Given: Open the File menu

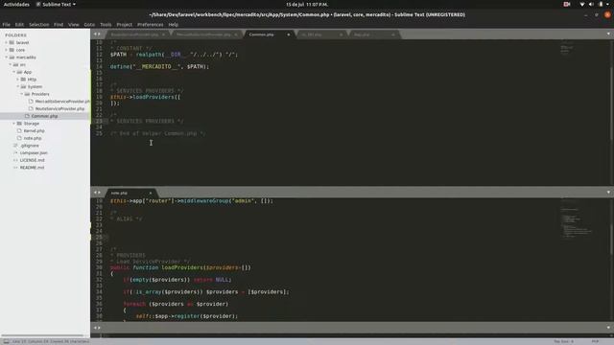Looking at the screenshot, I should (x=7, y=24).
